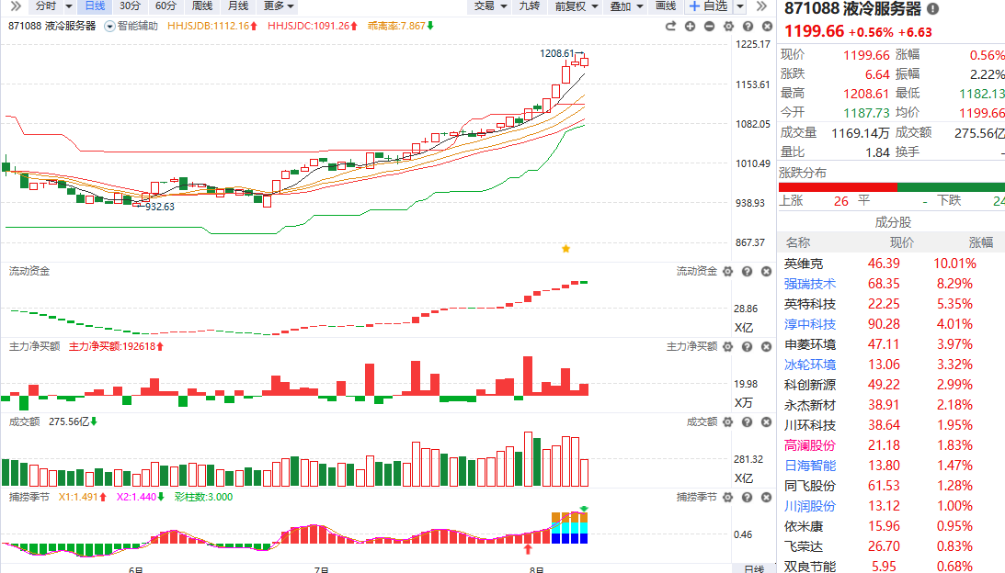1005x573 pixels.
Task: Select the 周线 weekly tab
Action: (x=202, y=6)
